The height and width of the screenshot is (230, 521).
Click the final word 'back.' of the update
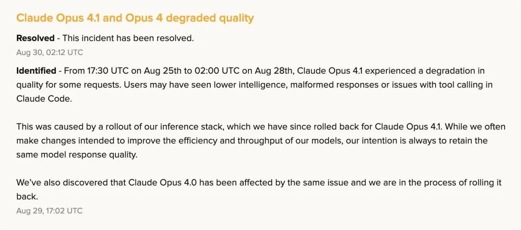point(27,197)
